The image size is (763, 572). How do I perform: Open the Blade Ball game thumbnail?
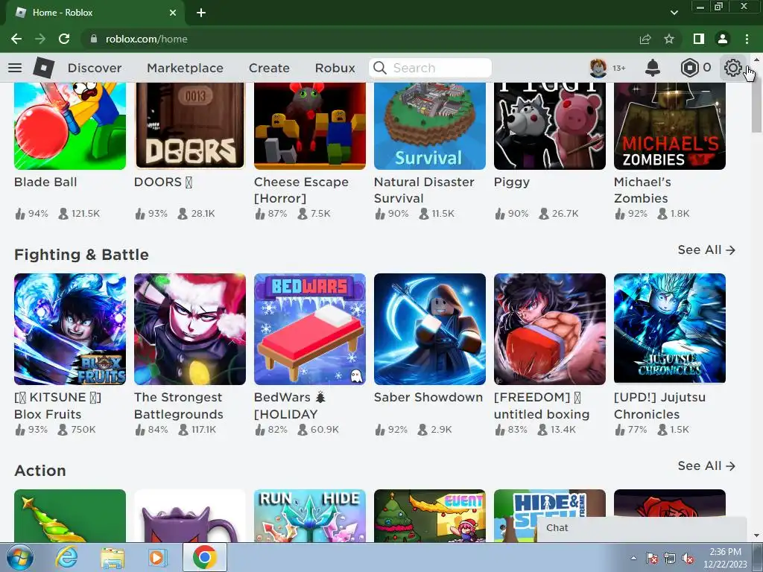70,126
